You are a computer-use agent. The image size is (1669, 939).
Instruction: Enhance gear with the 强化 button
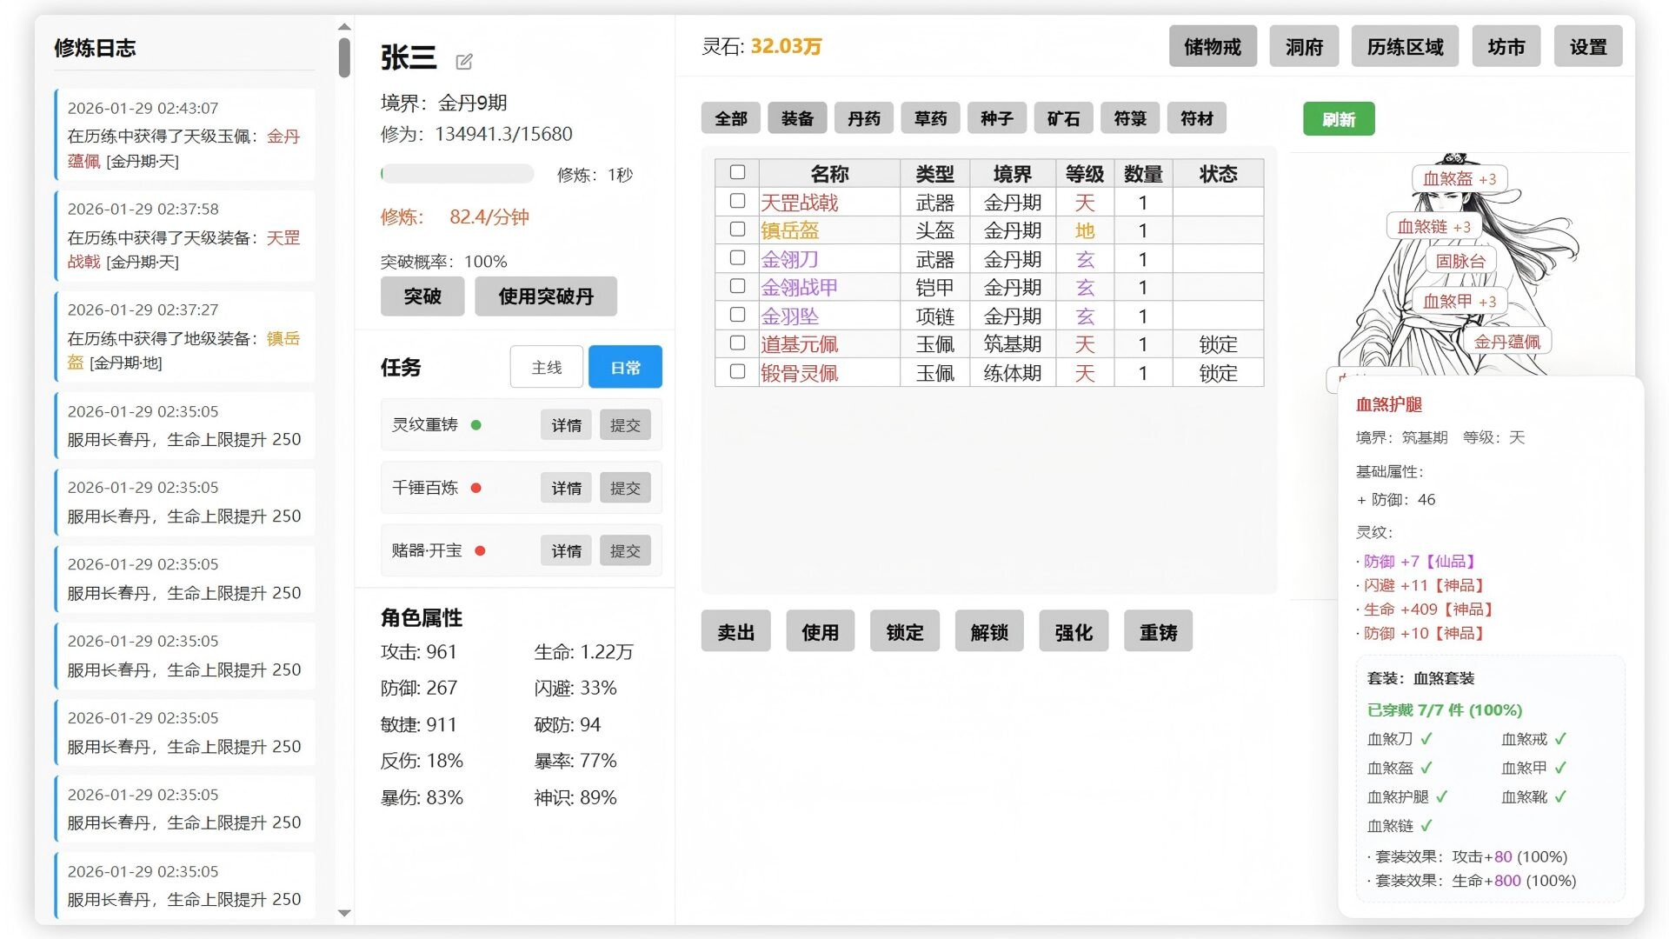tap(1074, 631)
